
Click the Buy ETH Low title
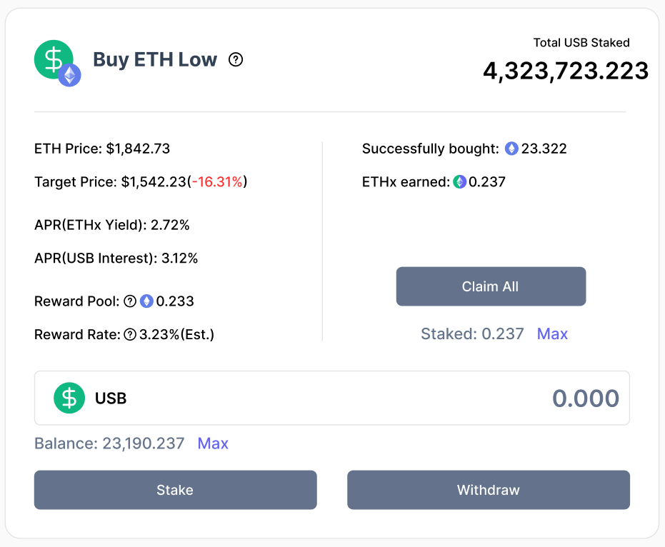(x=155, y=60)
